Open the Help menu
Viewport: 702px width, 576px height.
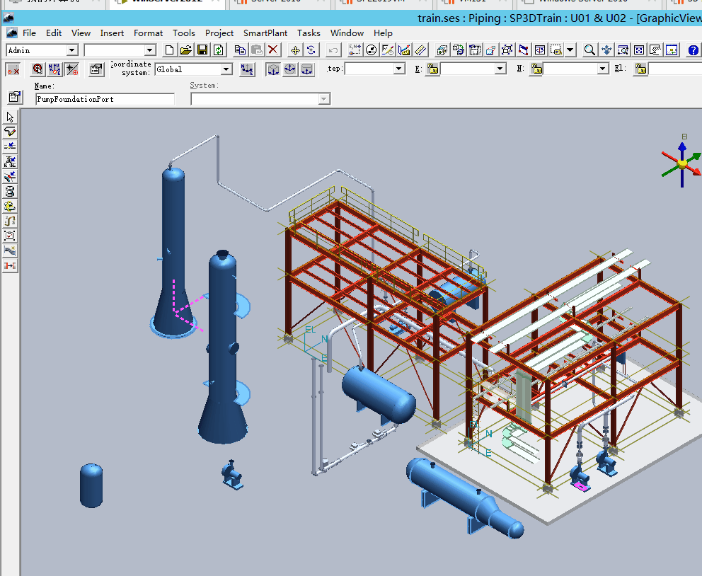(384, 33)
